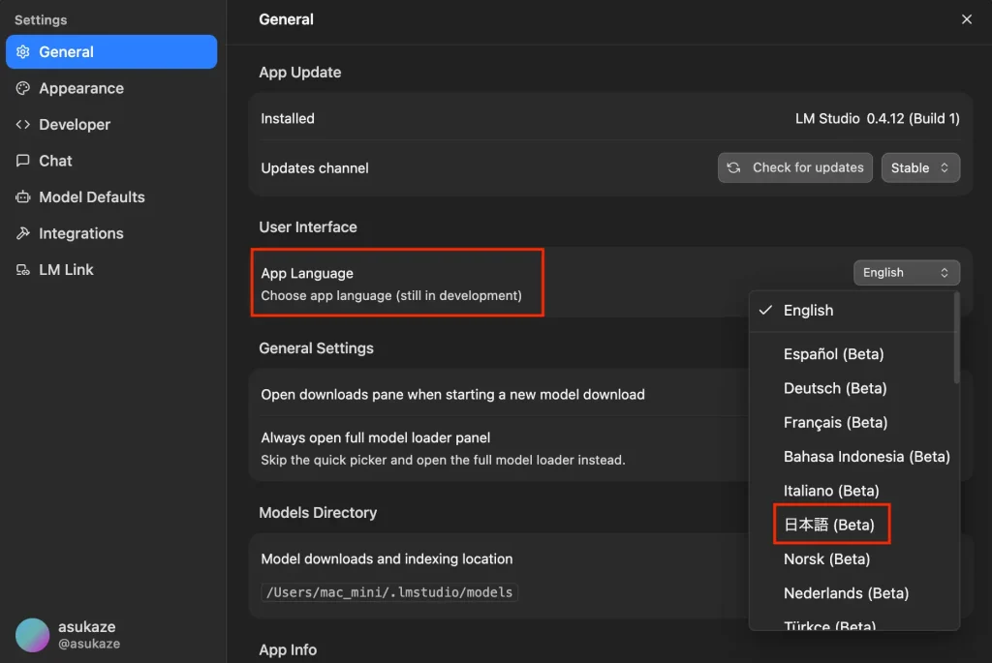This screenshot has width=992, height=663.
Task: Click the models directory path field
Action: [x=389, y=592]
